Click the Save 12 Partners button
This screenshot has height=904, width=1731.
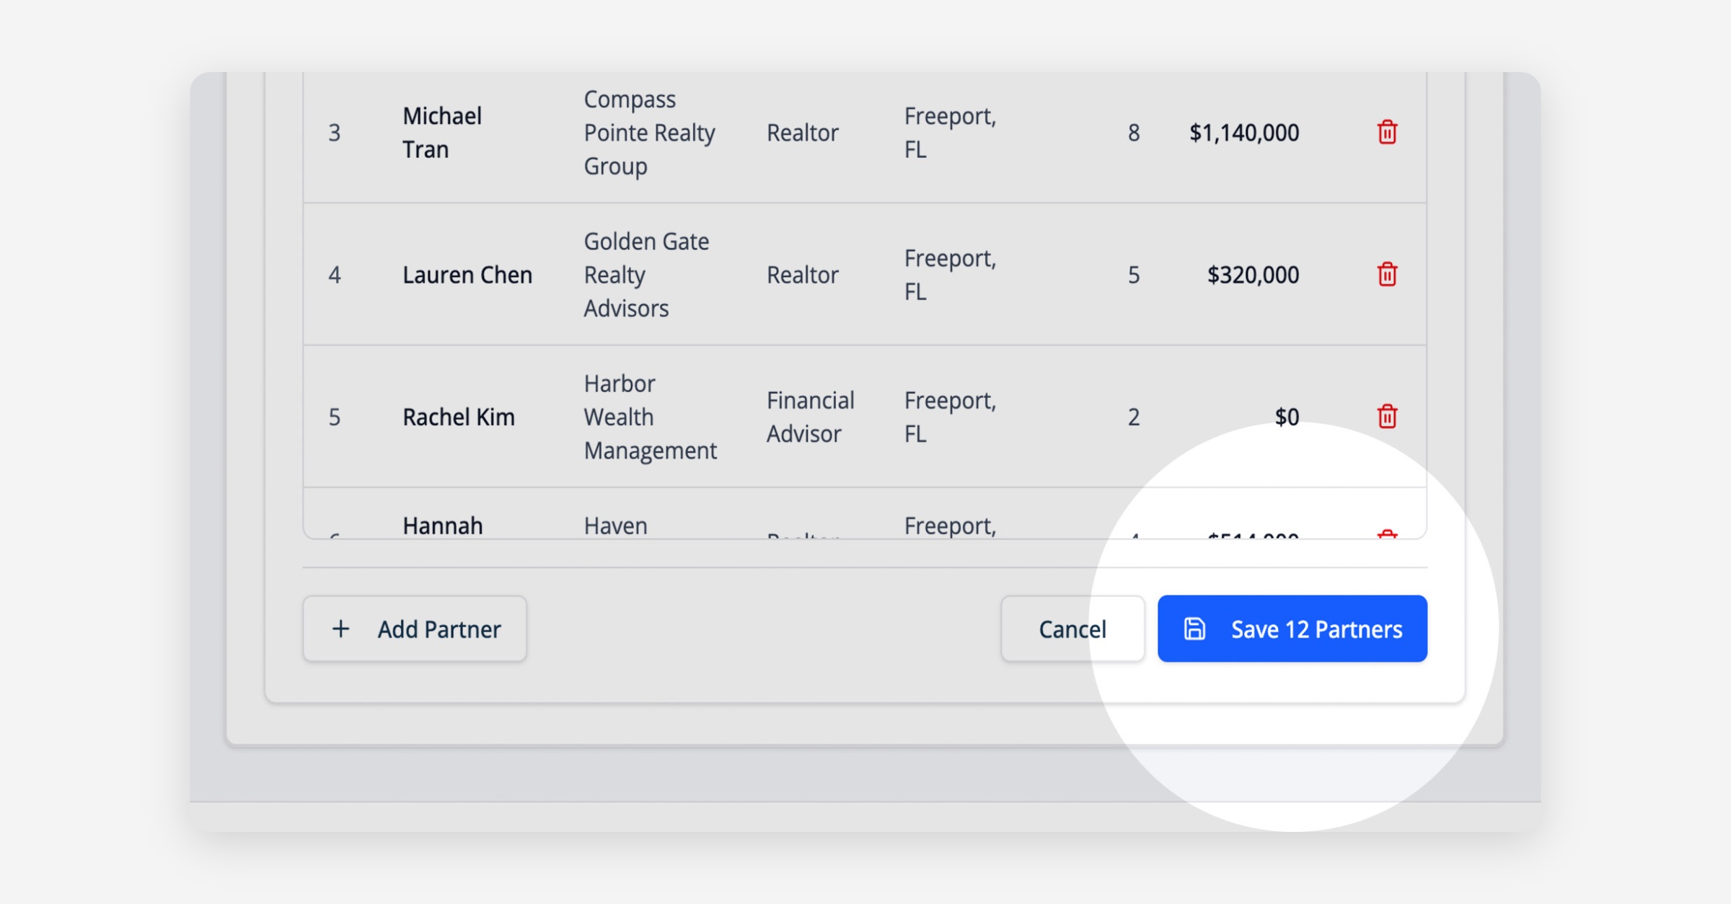(1292, 629)
